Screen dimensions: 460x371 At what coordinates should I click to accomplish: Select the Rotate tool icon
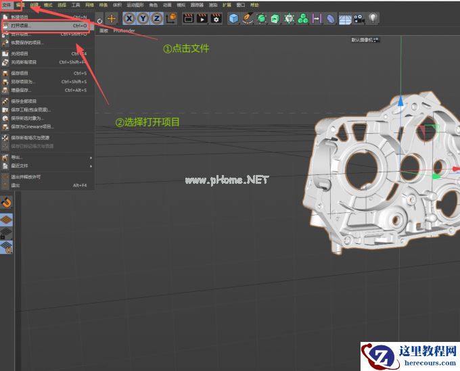click(99, 20)
